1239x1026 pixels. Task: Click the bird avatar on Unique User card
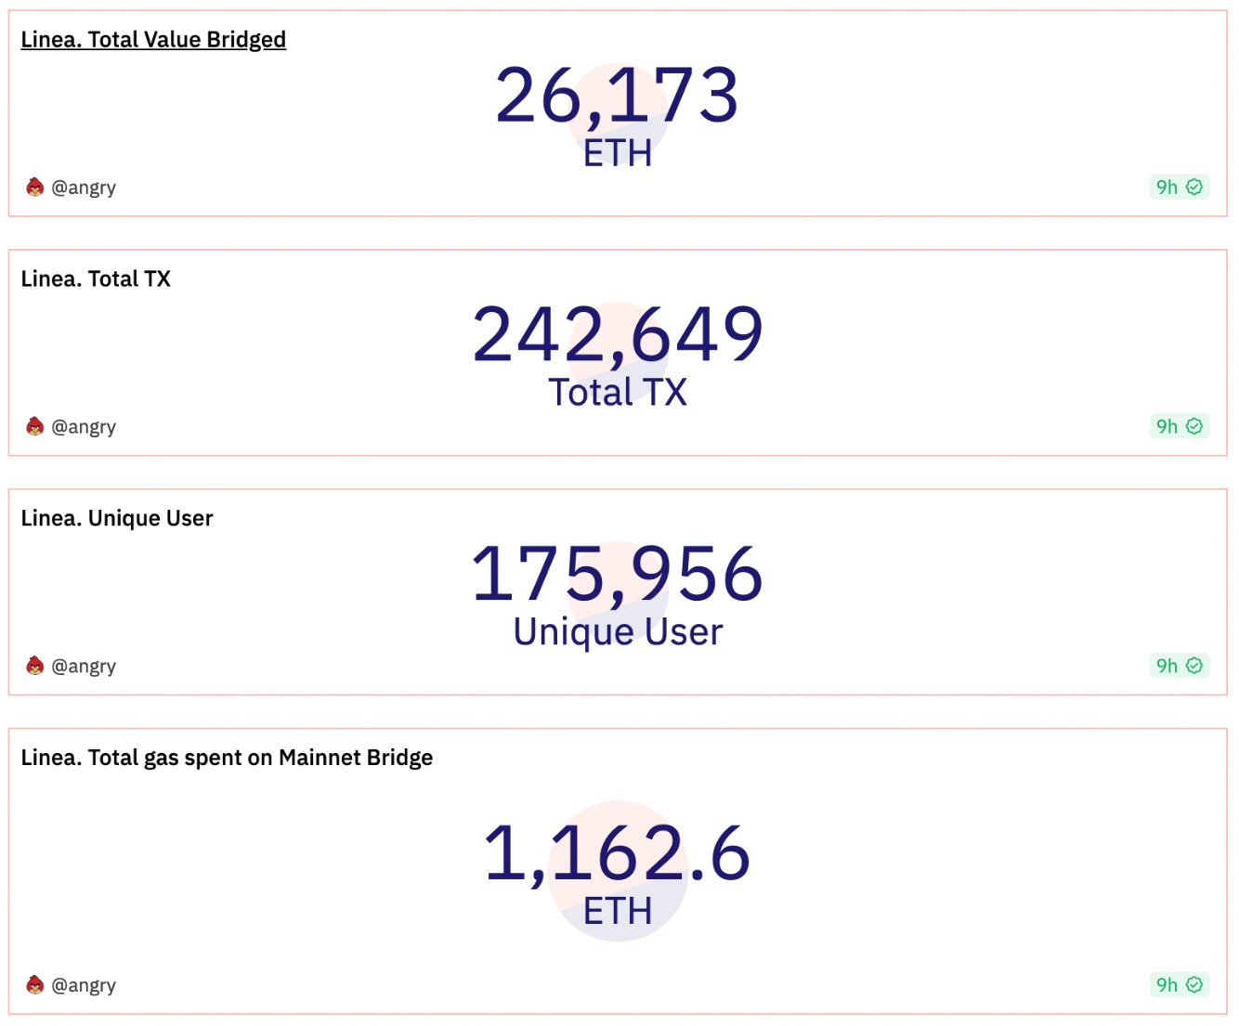tap(35, 666)
